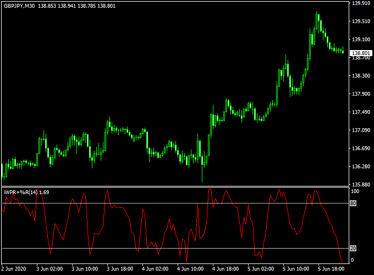Click the 139.910 price axis label
The width and height of the screenshot is (374, 275).
click(x=361, y=3)
